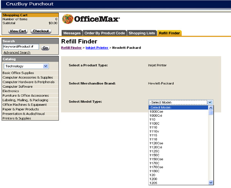Viewport: 231px width, 188px height.
Task: Open the Technology catalog dropdown
Action: click(26, 66)
